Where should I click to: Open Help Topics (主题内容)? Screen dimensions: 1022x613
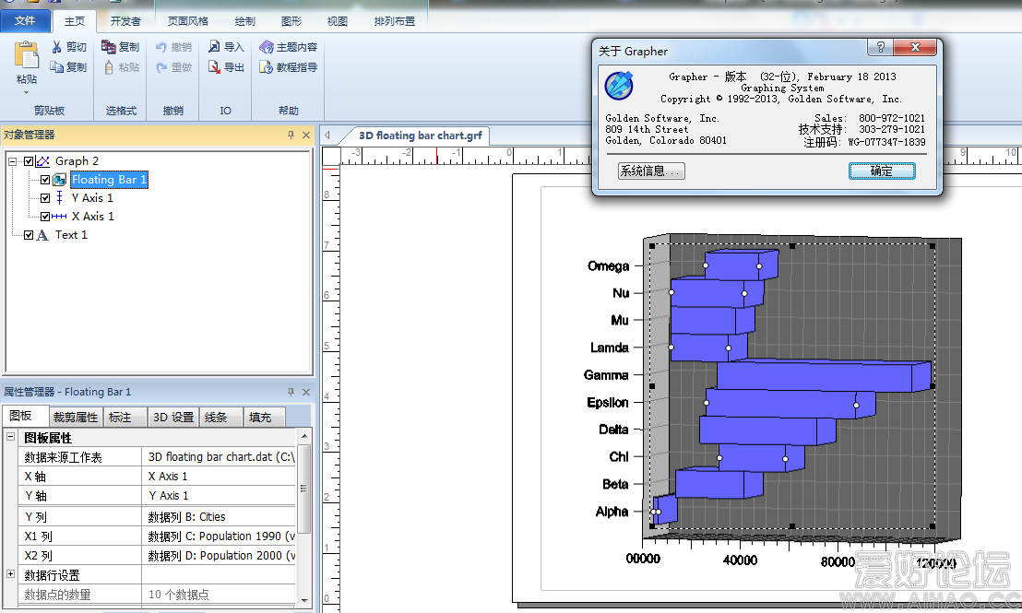(x=288, y=47)
